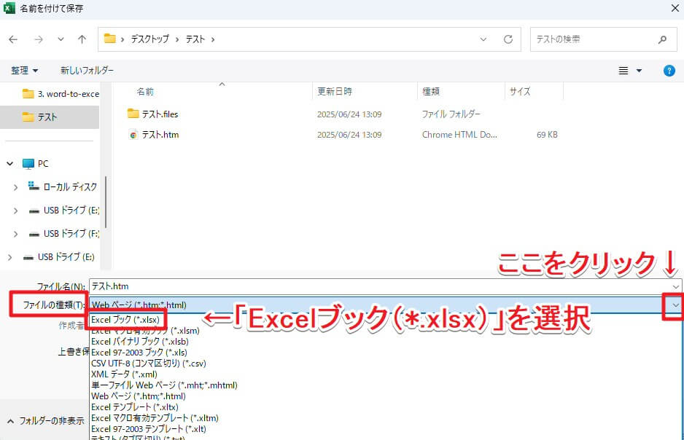Screen dimensions: 684x440
Task: Collapse with フォルダーの非表示
Action: tap(46, 421)
